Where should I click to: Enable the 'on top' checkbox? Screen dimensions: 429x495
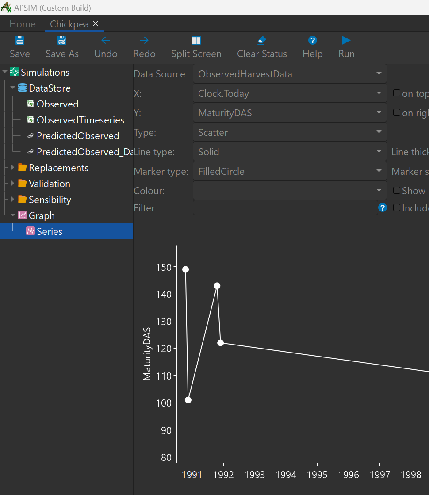(396, 93)
